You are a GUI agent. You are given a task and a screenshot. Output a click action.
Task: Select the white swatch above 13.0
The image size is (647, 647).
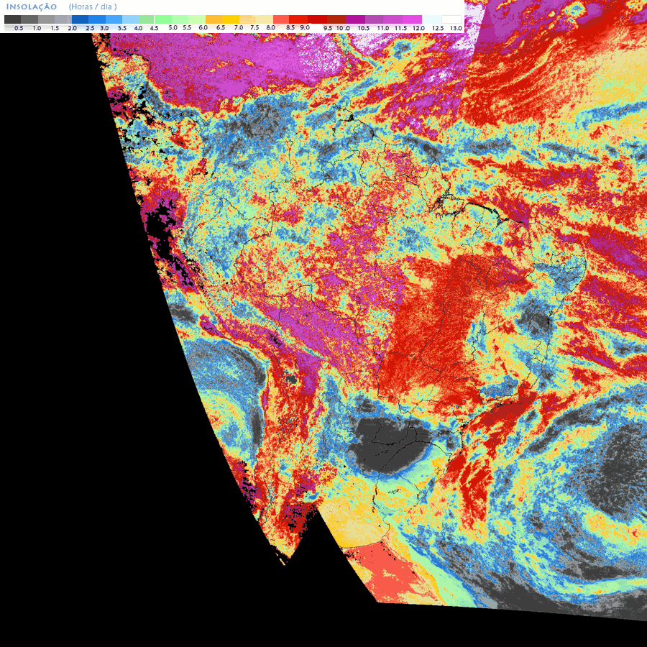452,19
